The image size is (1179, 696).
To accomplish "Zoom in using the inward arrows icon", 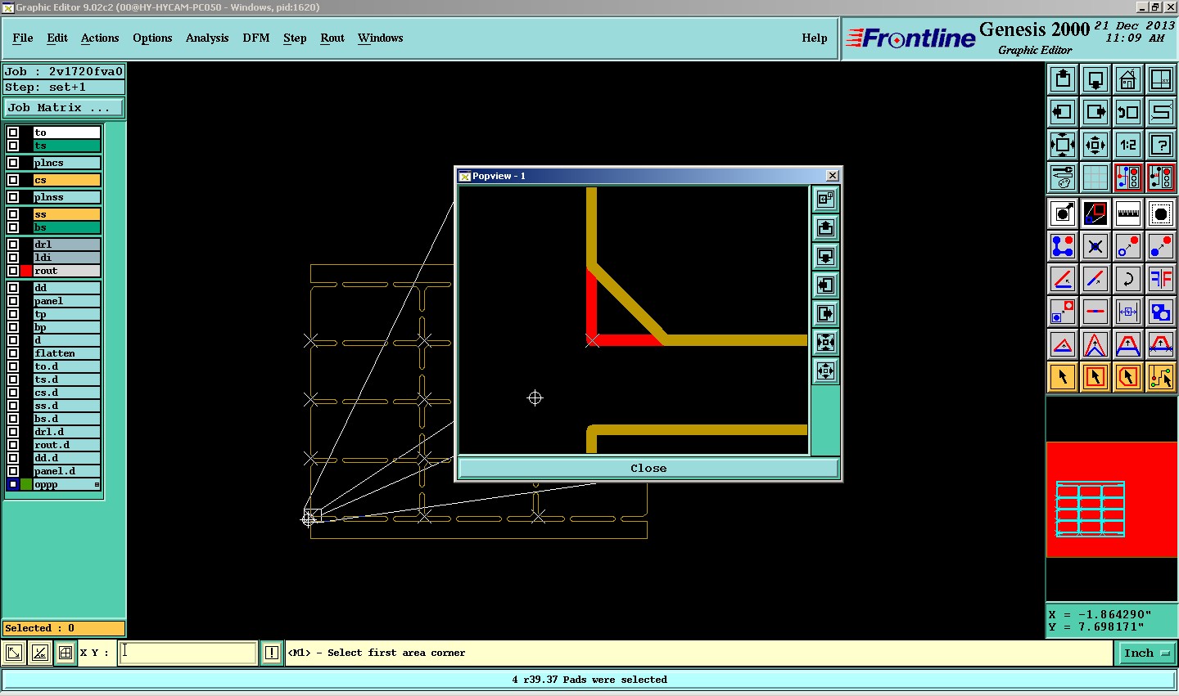I will click(1063, 145).
